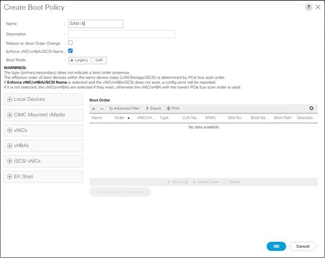The image size is (325, 258).
Task: Click Move Down below the table
Action: 206,182
